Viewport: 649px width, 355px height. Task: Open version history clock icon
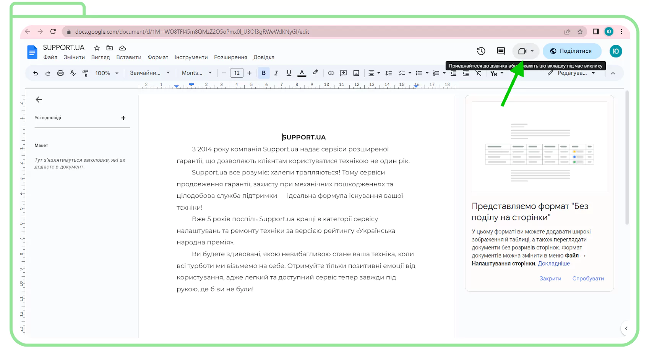coord(481,51)
